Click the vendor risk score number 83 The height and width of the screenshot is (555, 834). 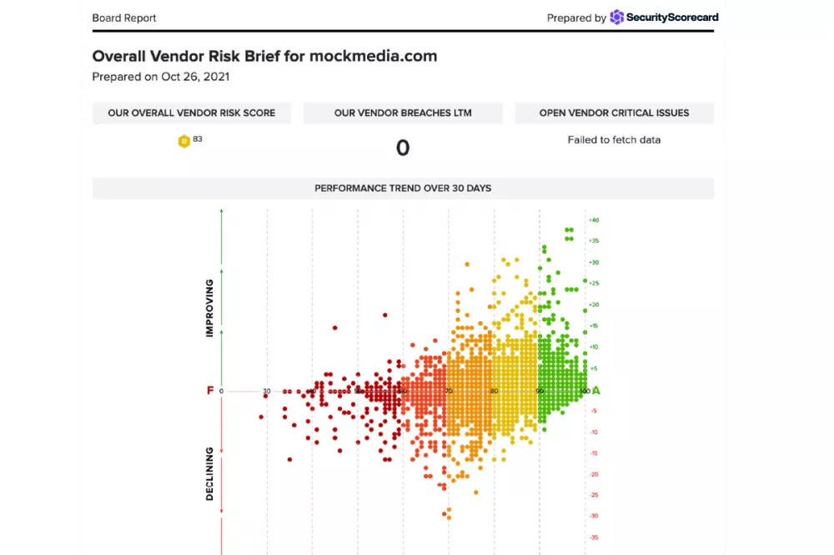[198, 139]
